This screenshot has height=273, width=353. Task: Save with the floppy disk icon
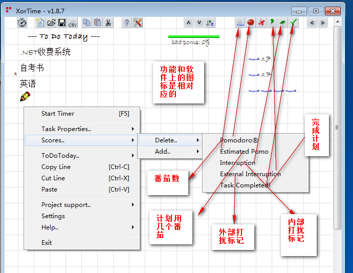click(62, 23)
